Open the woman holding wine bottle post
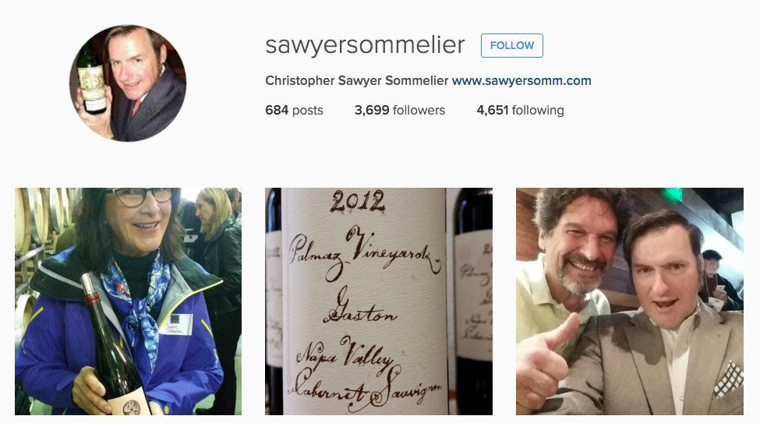This screenshot has width=760, height=423. [x=128, y=301]
